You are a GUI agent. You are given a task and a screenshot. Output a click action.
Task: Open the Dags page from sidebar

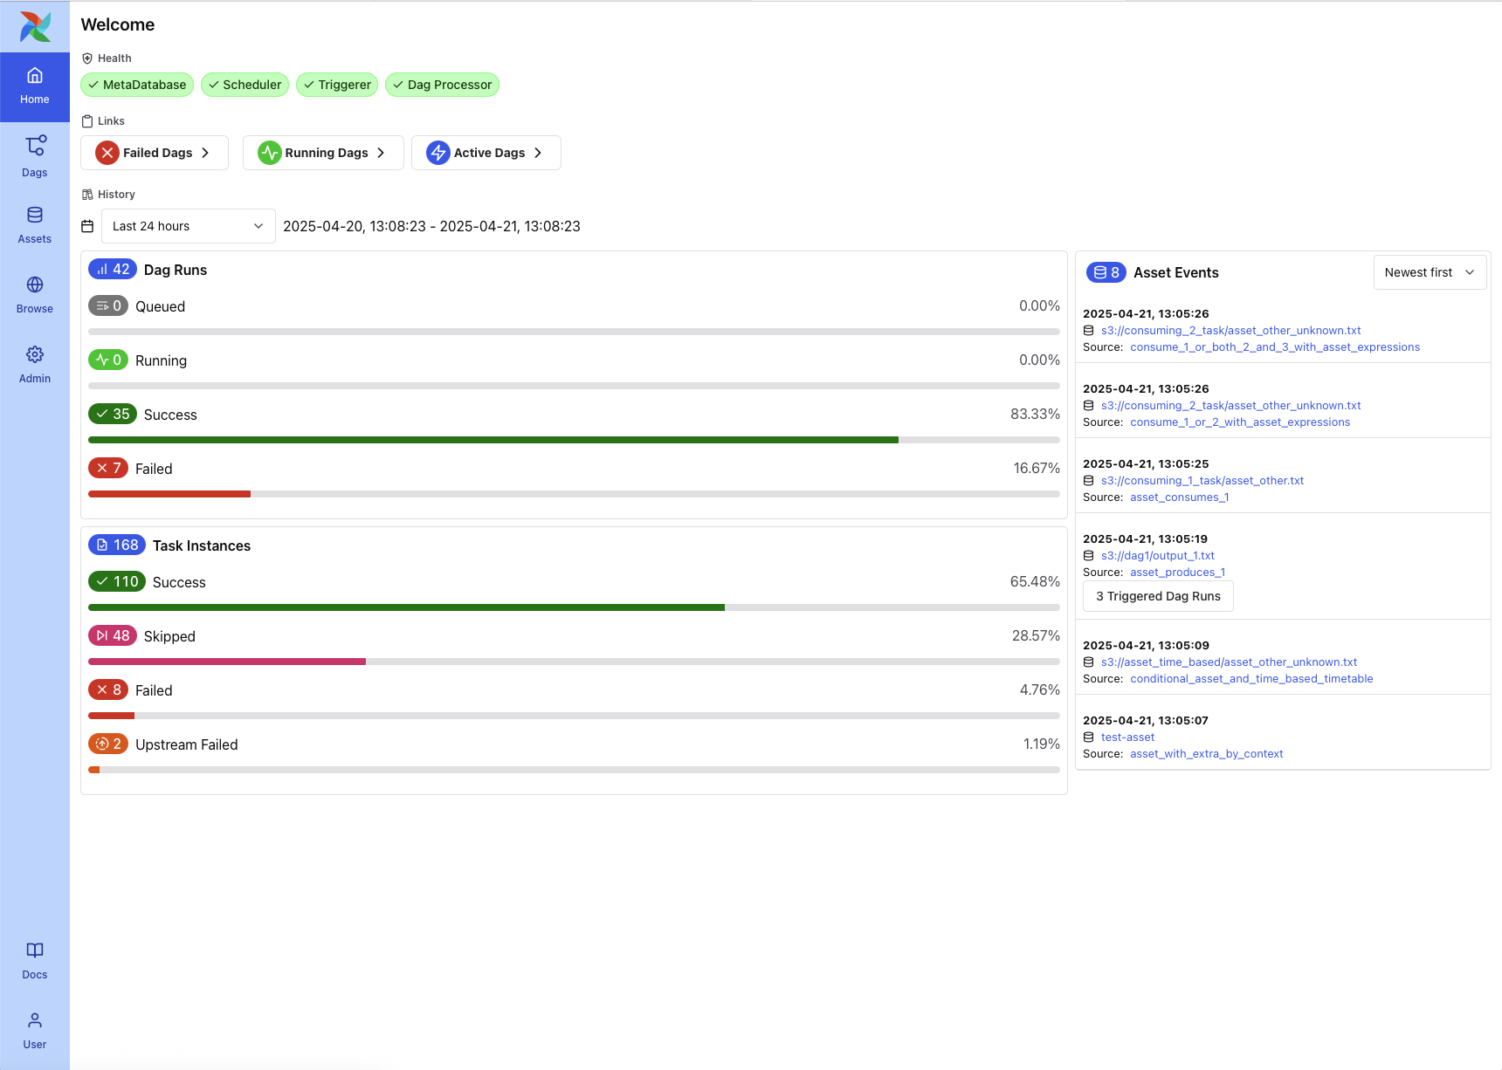click(34, 155)
